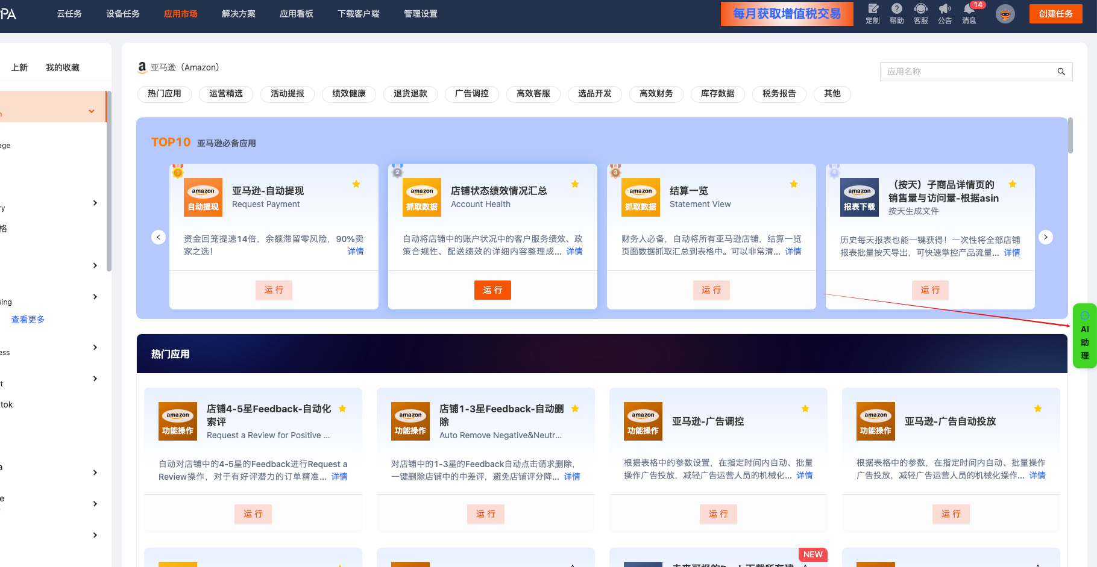The height and width of the screenshot is (567, 1097).
Task: Click the 抓取数据 icon of 结算一览
Action: pos(641,197)
